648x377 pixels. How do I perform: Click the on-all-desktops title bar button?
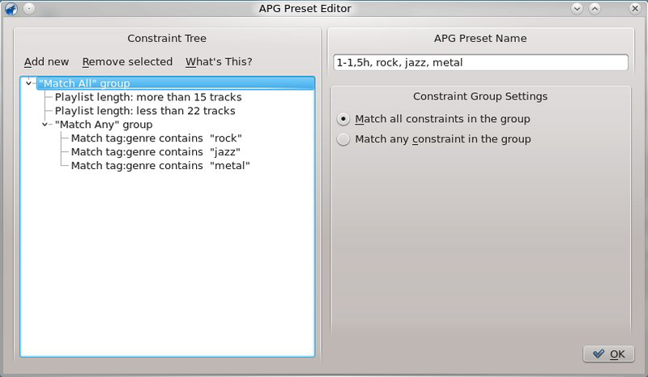click(x=29, y=9)
